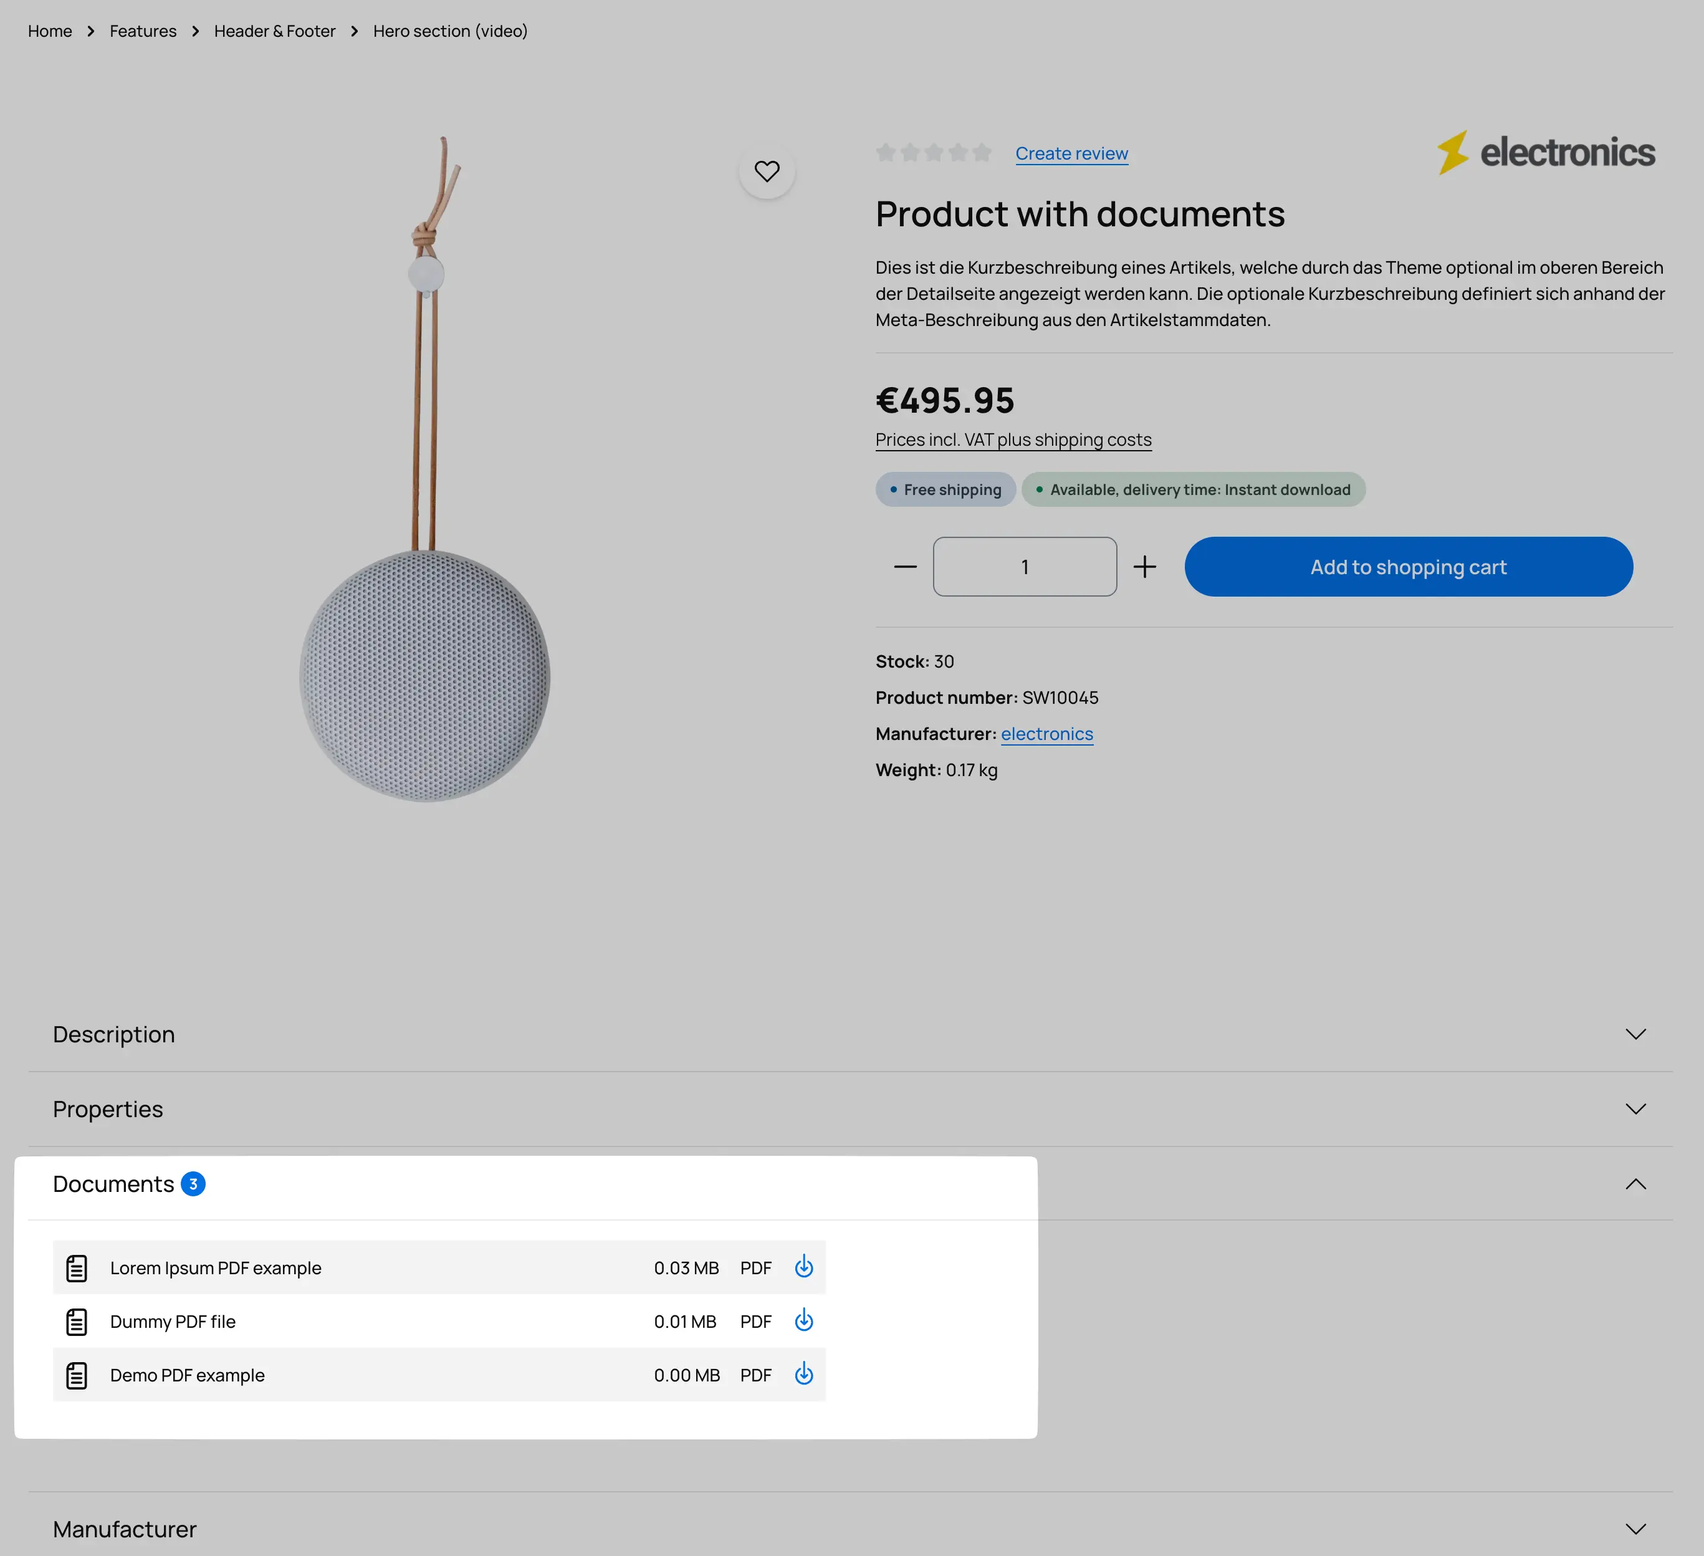Go to Features in the breadcrumb
The height and width of the screenshot is (1556, 1704).
point(143,31)
